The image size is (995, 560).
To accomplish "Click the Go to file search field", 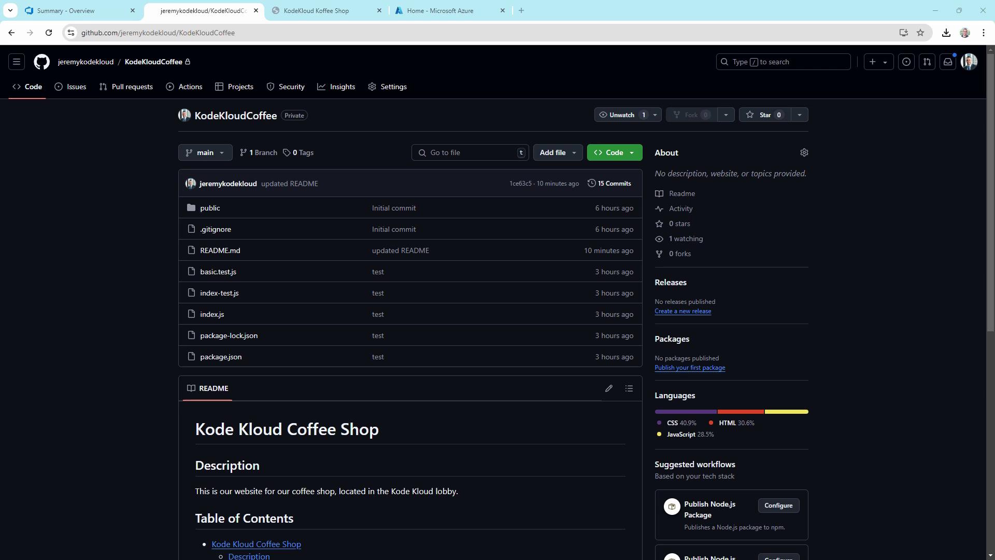I will 470,152.
